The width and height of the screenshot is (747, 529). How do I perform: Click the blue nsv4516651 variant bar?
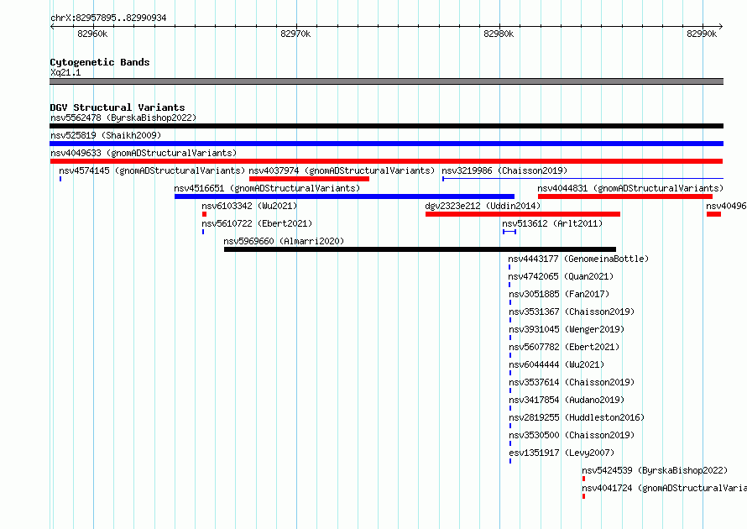[344, 196]
